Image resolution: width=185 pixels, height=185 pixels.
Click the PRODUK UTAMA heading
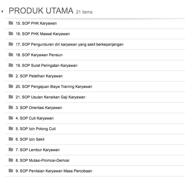(x=41, y=11)
